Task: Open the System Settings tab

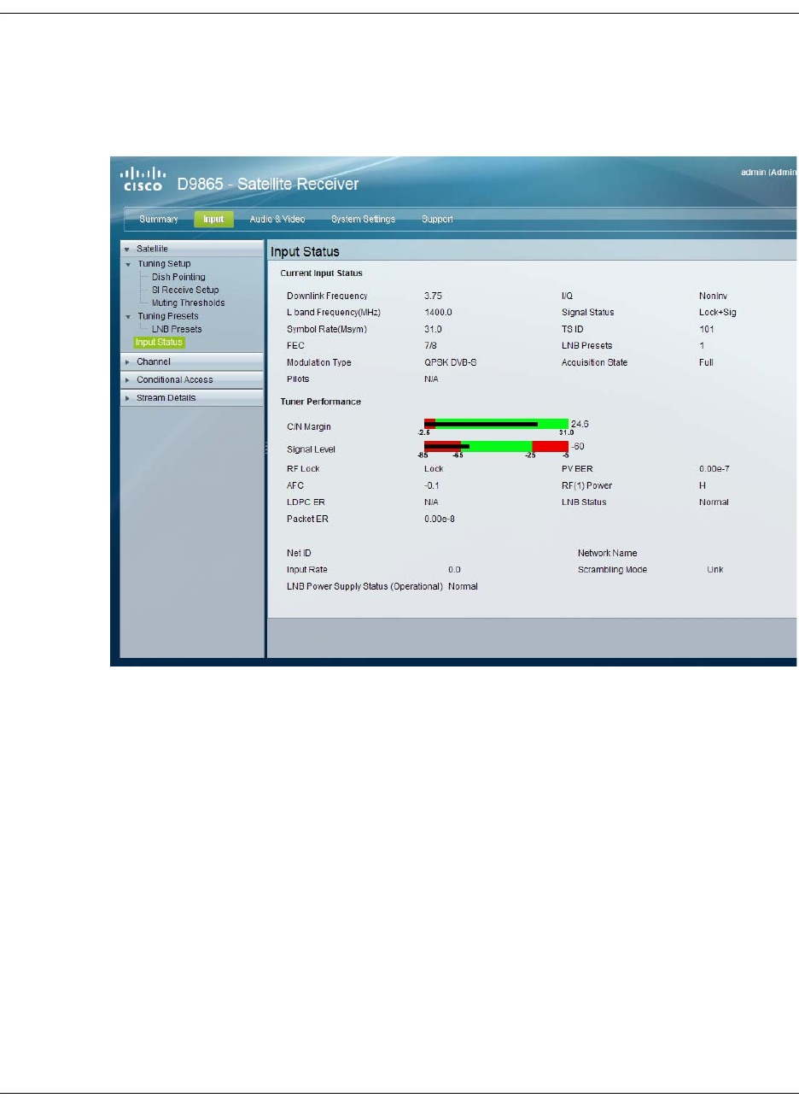Action: (x=363, y=220)
